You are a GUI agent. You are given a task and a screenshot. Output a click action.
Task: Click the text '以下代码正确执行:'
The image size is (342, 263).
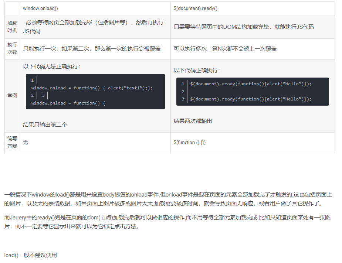click(x=197, y=71)
